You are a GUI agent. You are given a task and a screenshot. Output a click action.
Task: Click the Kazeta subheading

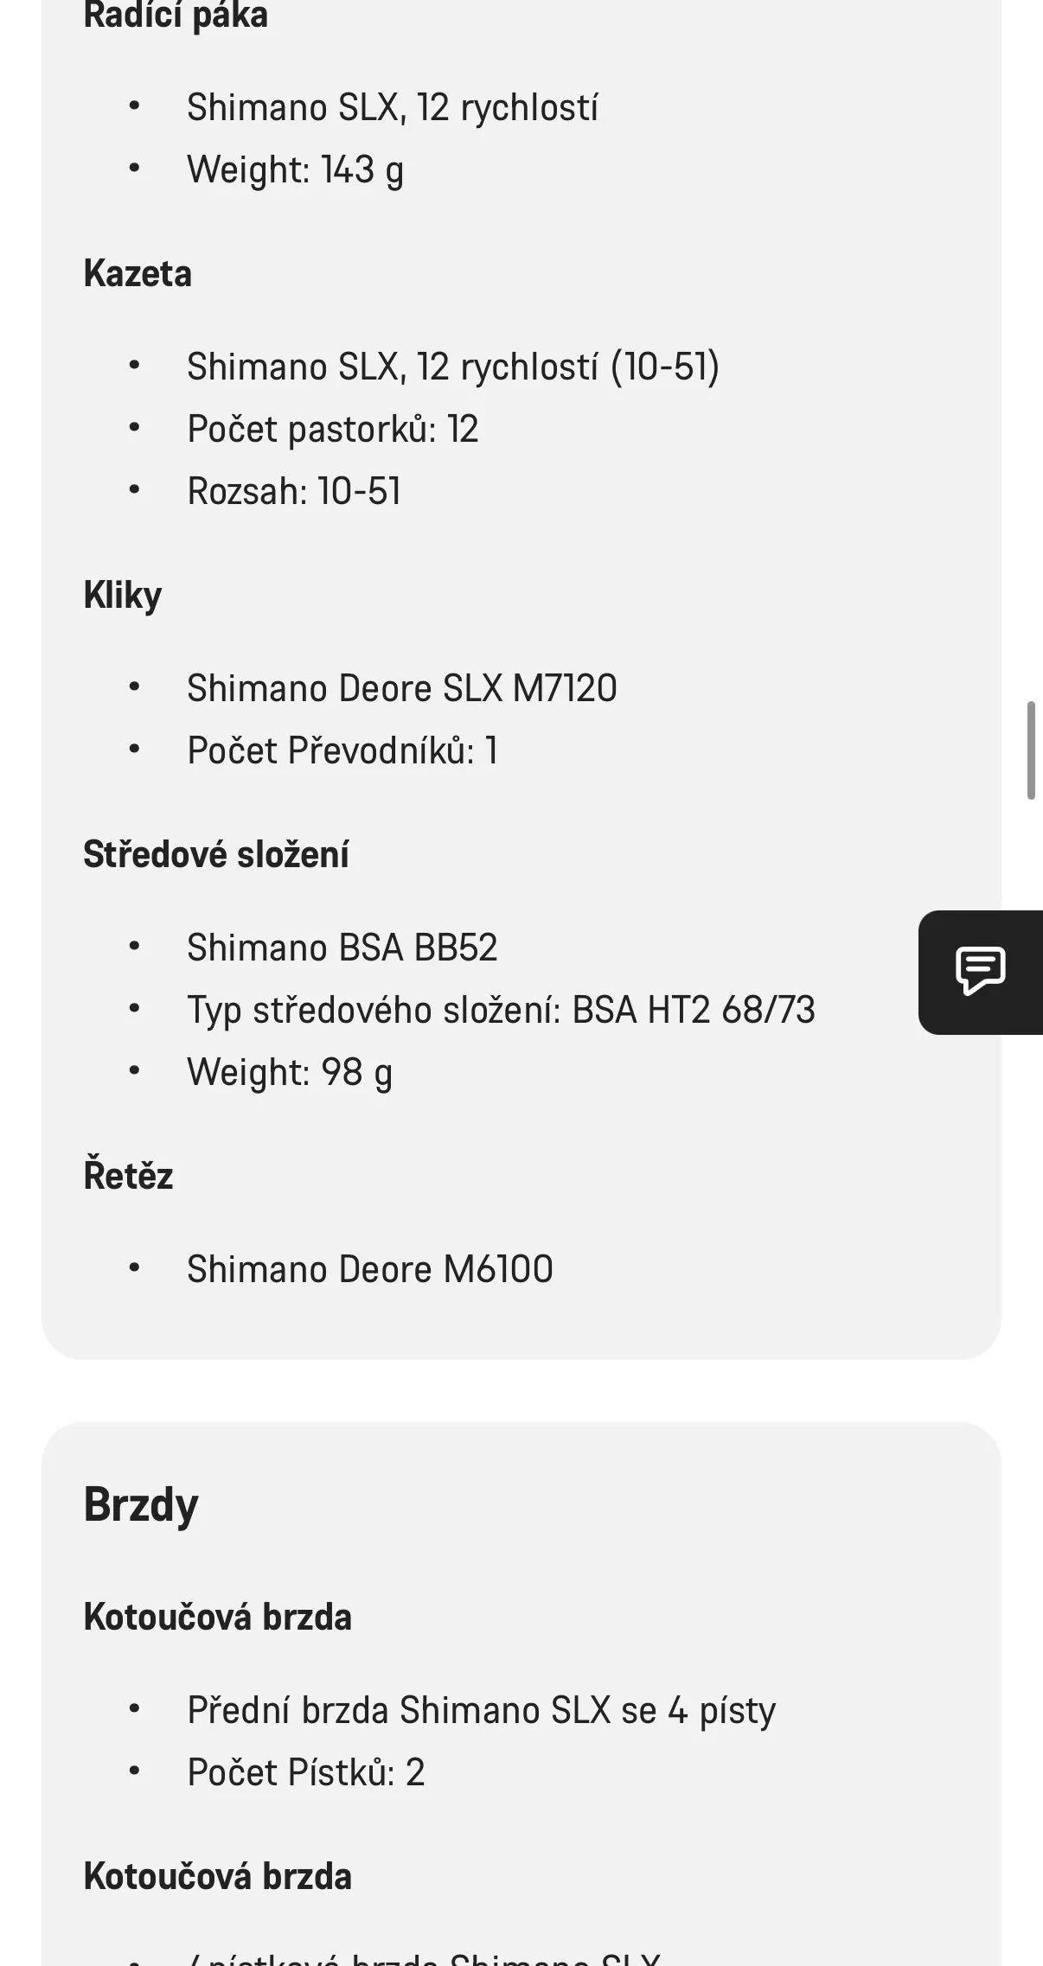click(138, 274)
